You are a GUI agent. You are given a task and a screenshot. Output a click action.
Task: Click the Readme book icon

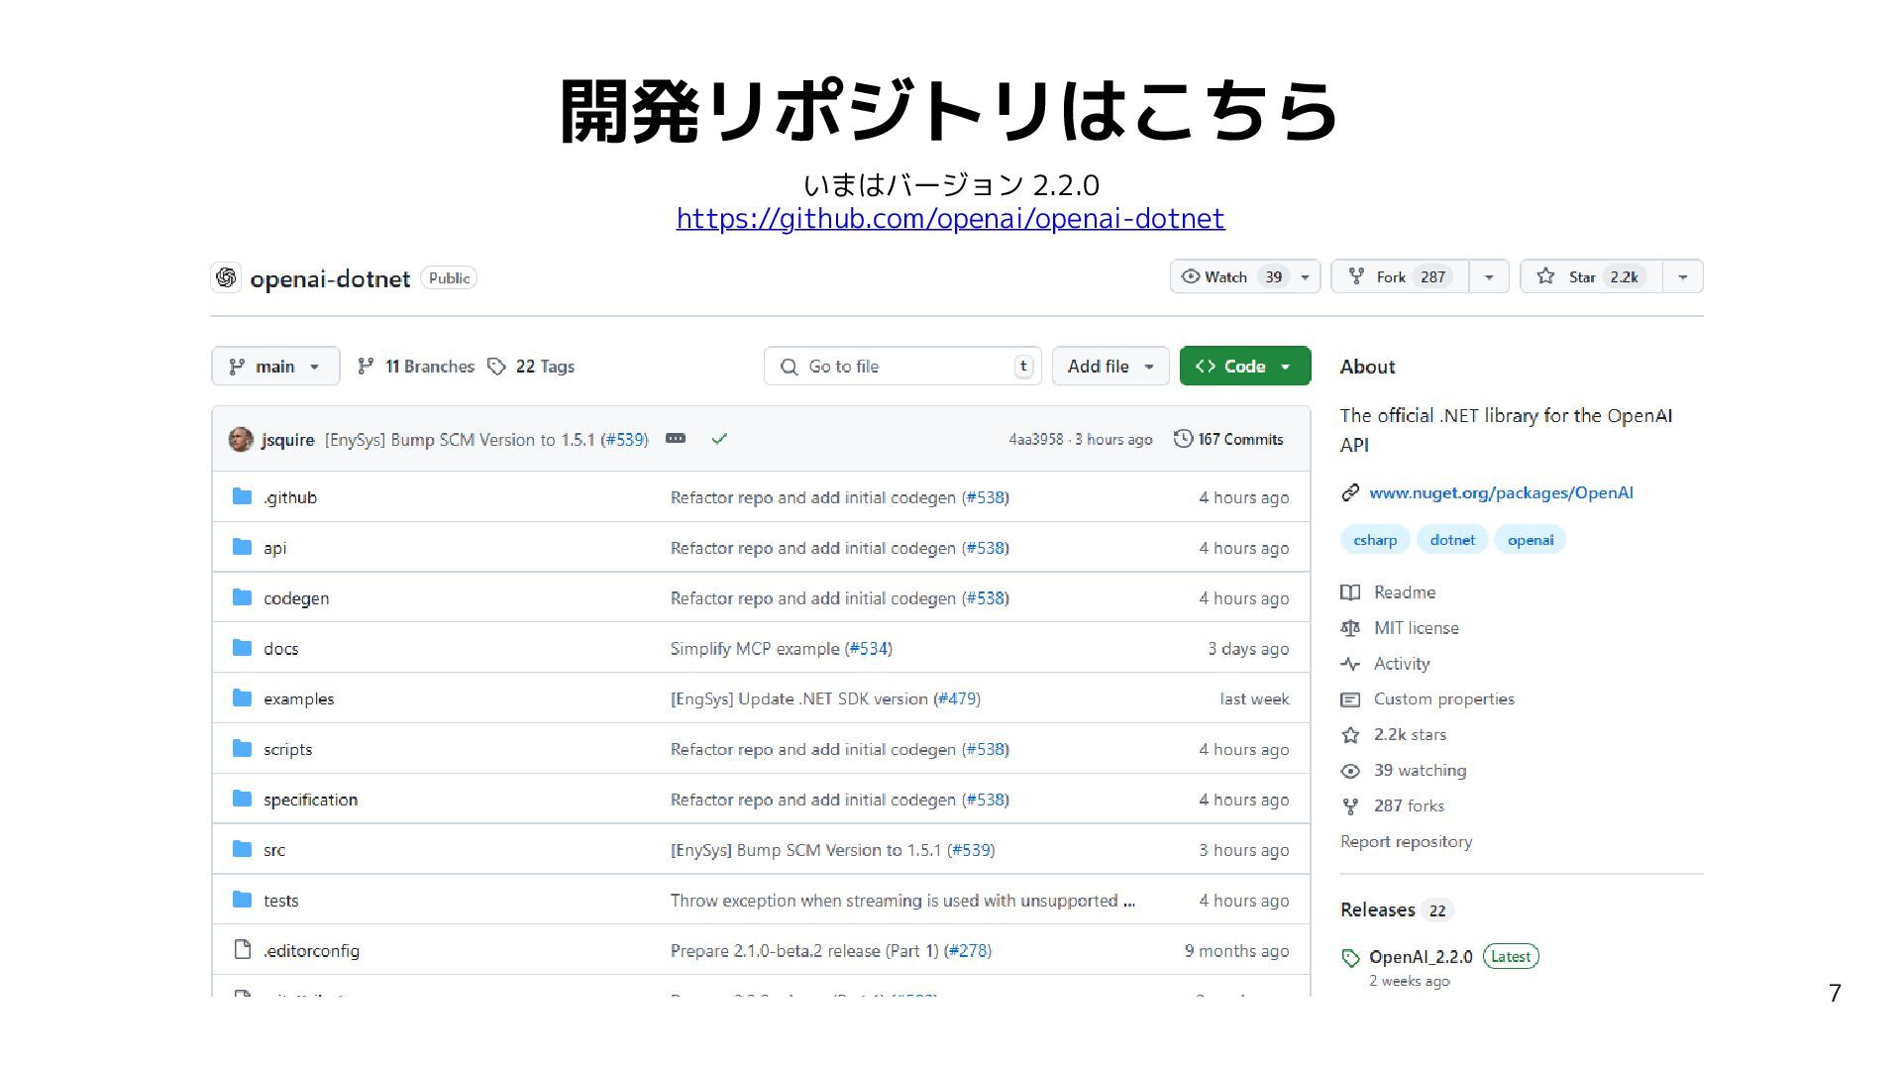click(x=1350, y=592)
